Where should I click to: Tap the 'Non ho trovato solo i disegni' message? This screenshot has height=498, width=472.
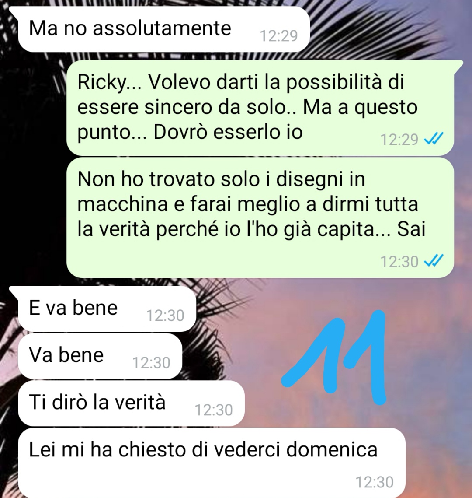coord(260,218)
